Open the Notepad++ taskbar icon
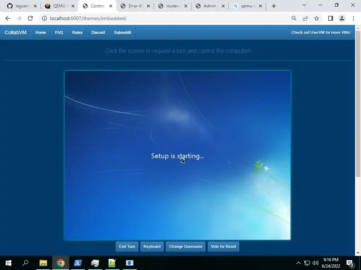The width and height of the screenshot is (361, 270). point(112,263)
